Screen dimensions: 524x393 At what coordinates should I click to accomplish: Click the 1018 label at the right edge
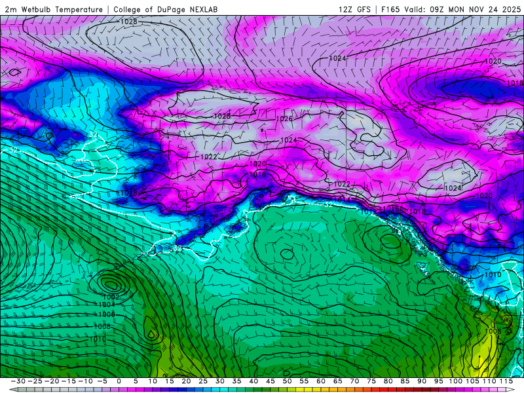[515, 83]
